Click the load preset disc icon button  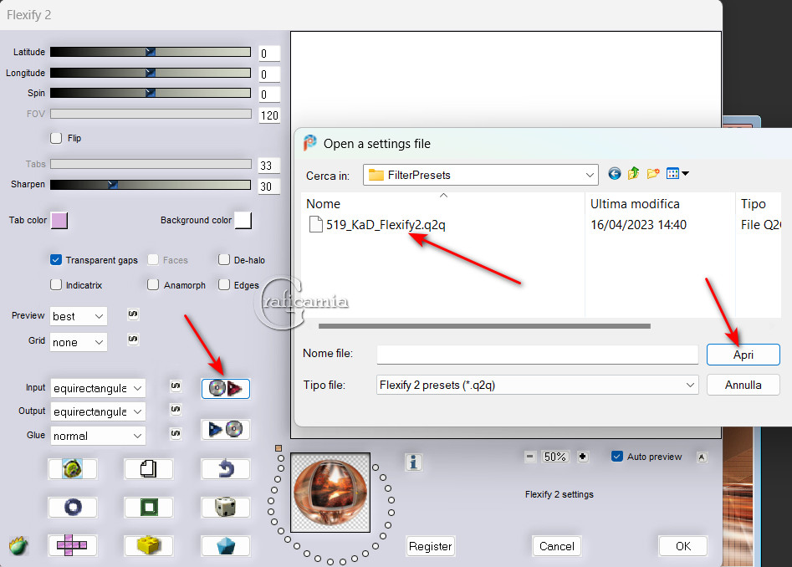(x=225, y=388)
